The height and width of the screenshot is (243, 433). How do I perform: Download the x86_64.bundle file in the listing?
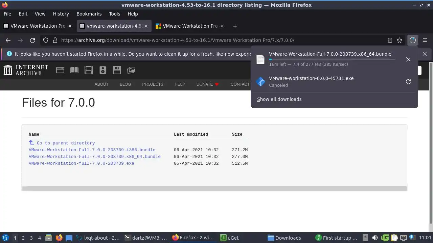[x=95, y=157]
